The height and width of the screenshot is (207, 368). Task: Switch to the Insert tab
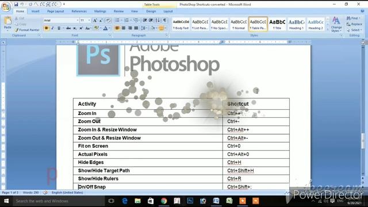tap(36, 11)
